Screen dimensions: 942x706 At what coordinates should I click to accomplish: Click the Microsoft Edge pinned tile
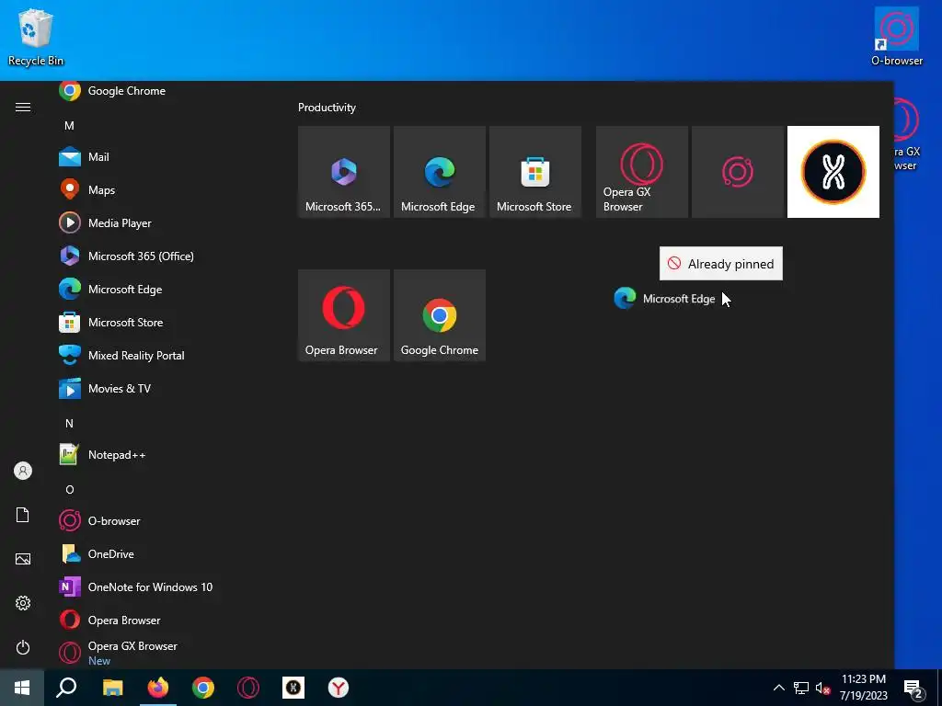[439, 172]
